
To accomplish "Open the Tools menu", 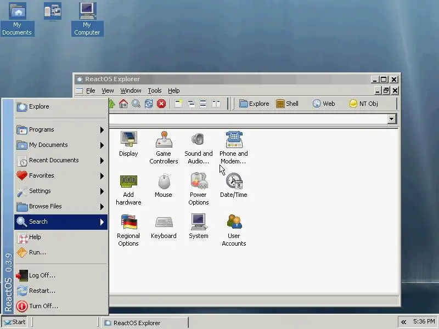I will pyautogui.click(x=155, y=90).
